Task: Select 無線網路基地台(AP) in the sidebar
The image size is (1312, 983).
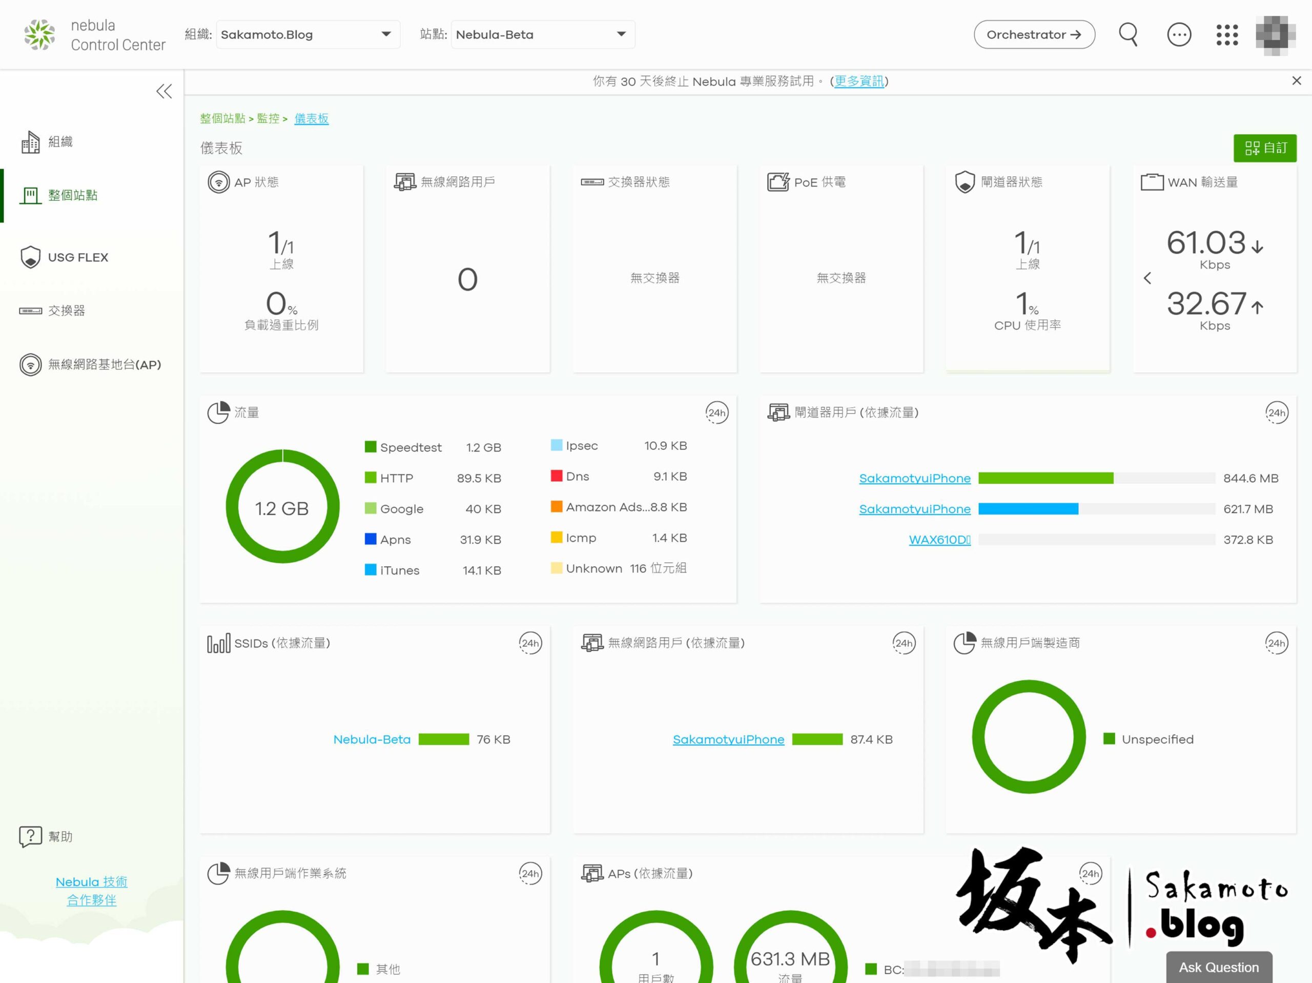Action: point(90,364)
